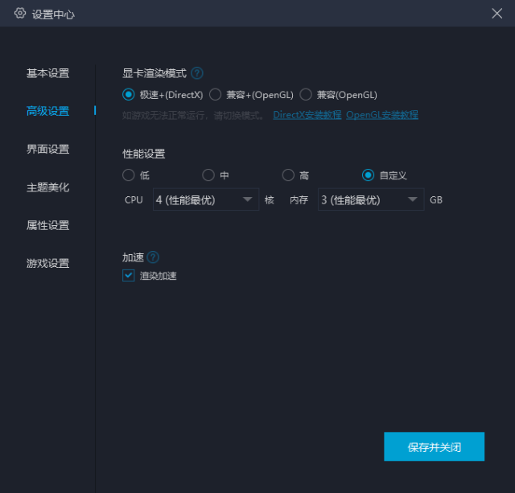Click the settings gear icon in title bar

(x=20, y=13)
